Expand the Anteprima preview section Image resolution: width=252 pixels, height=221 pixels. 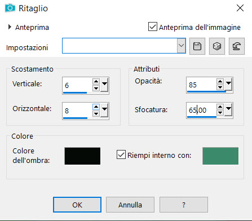coord(10,27)
